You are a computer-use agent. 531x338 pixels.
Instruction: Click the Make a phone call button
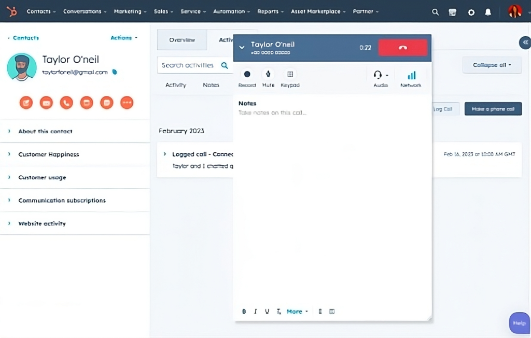493,109
